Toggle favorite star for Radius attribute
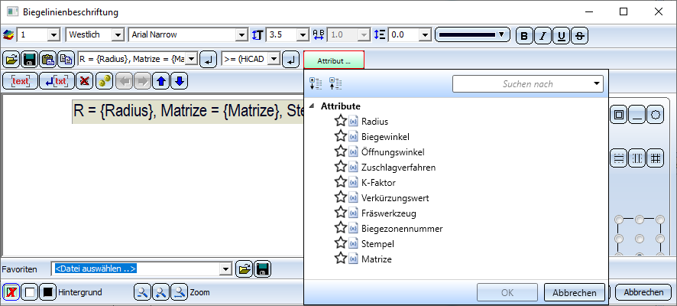Screen dimensions: 677x306 point(341,121)
